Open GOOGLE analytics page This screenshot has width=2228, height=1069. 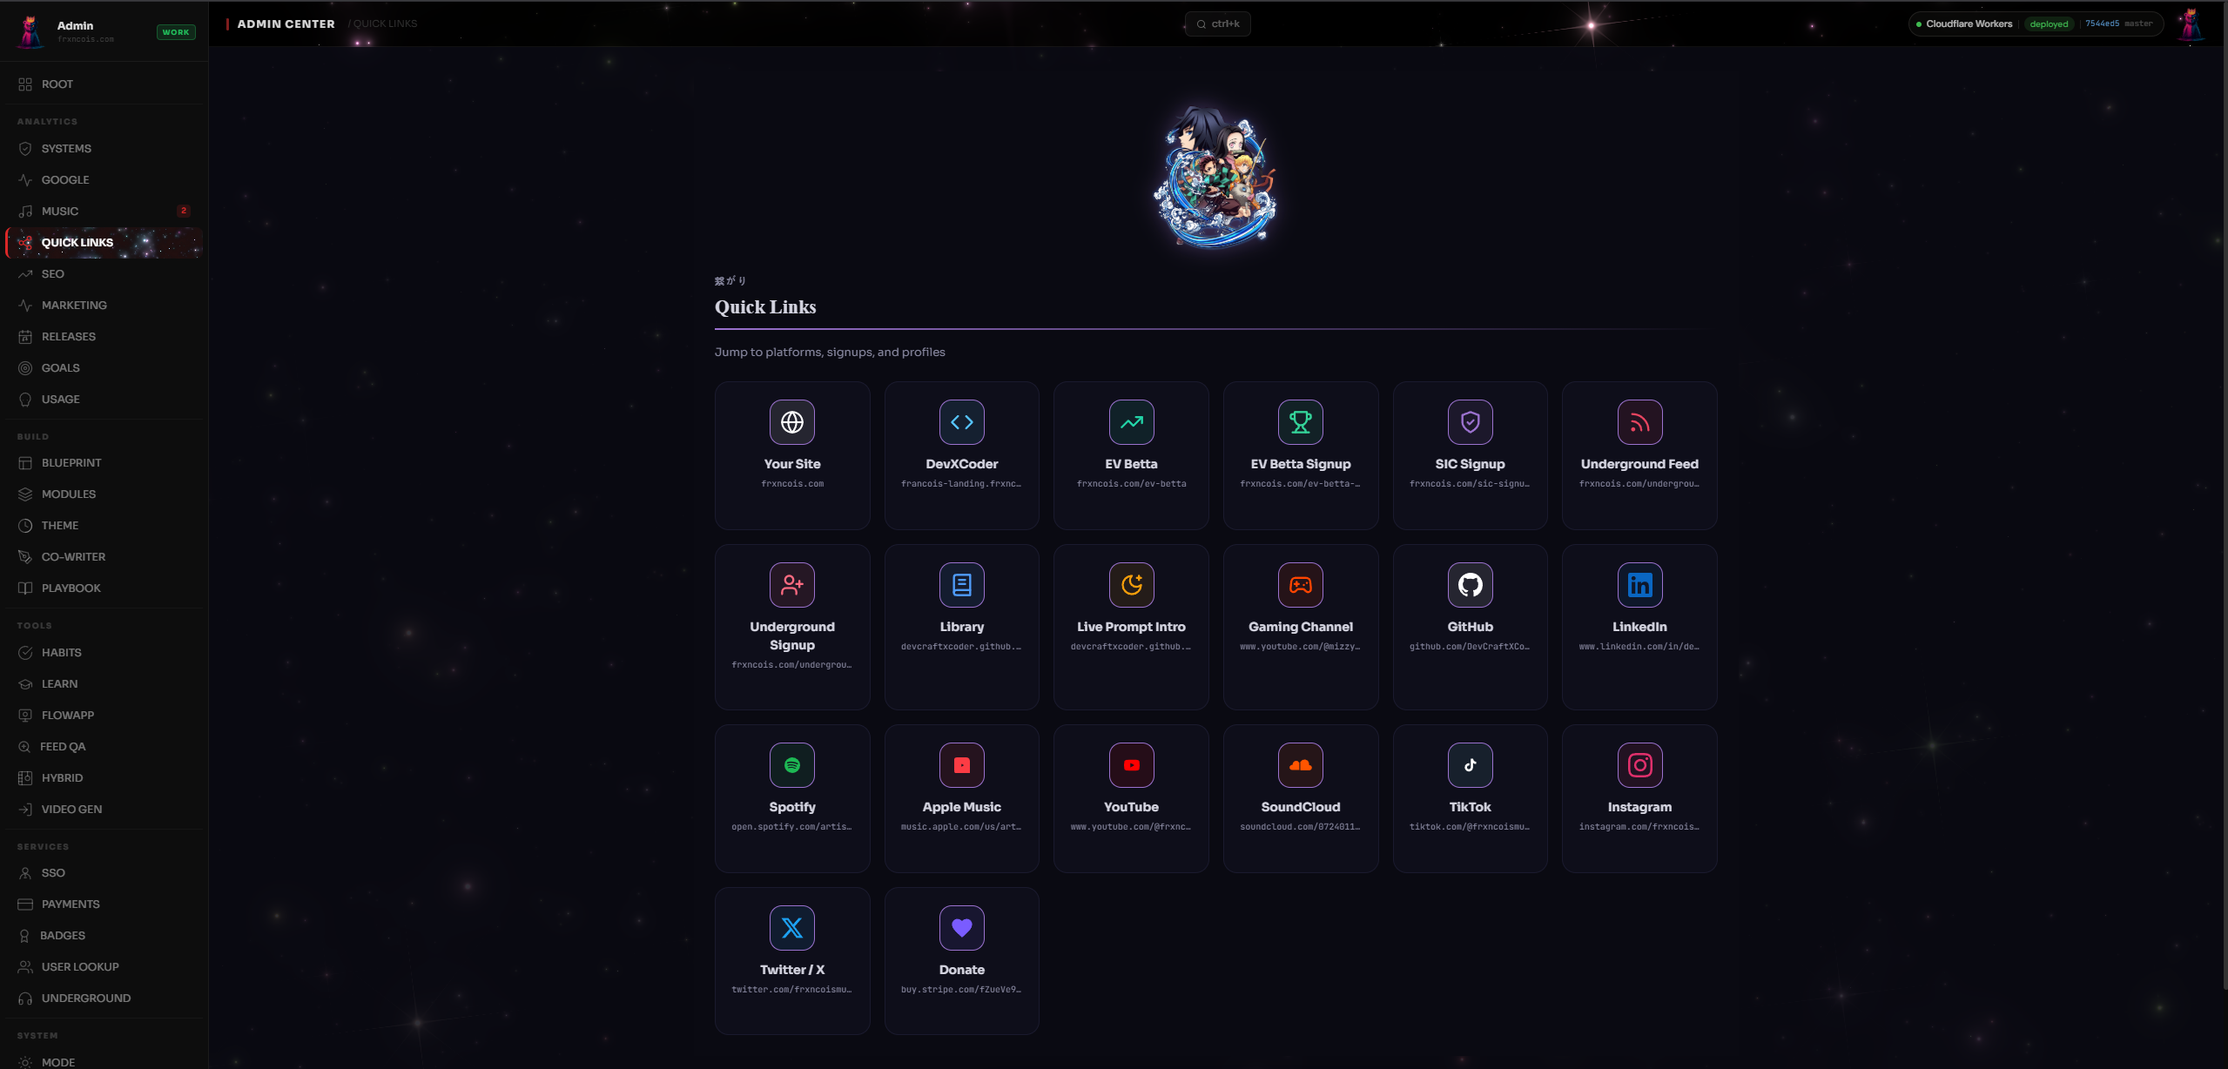[x=104, y=180]
